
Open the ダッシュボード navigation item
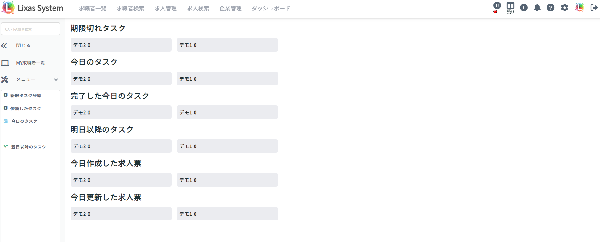[271, 9]
